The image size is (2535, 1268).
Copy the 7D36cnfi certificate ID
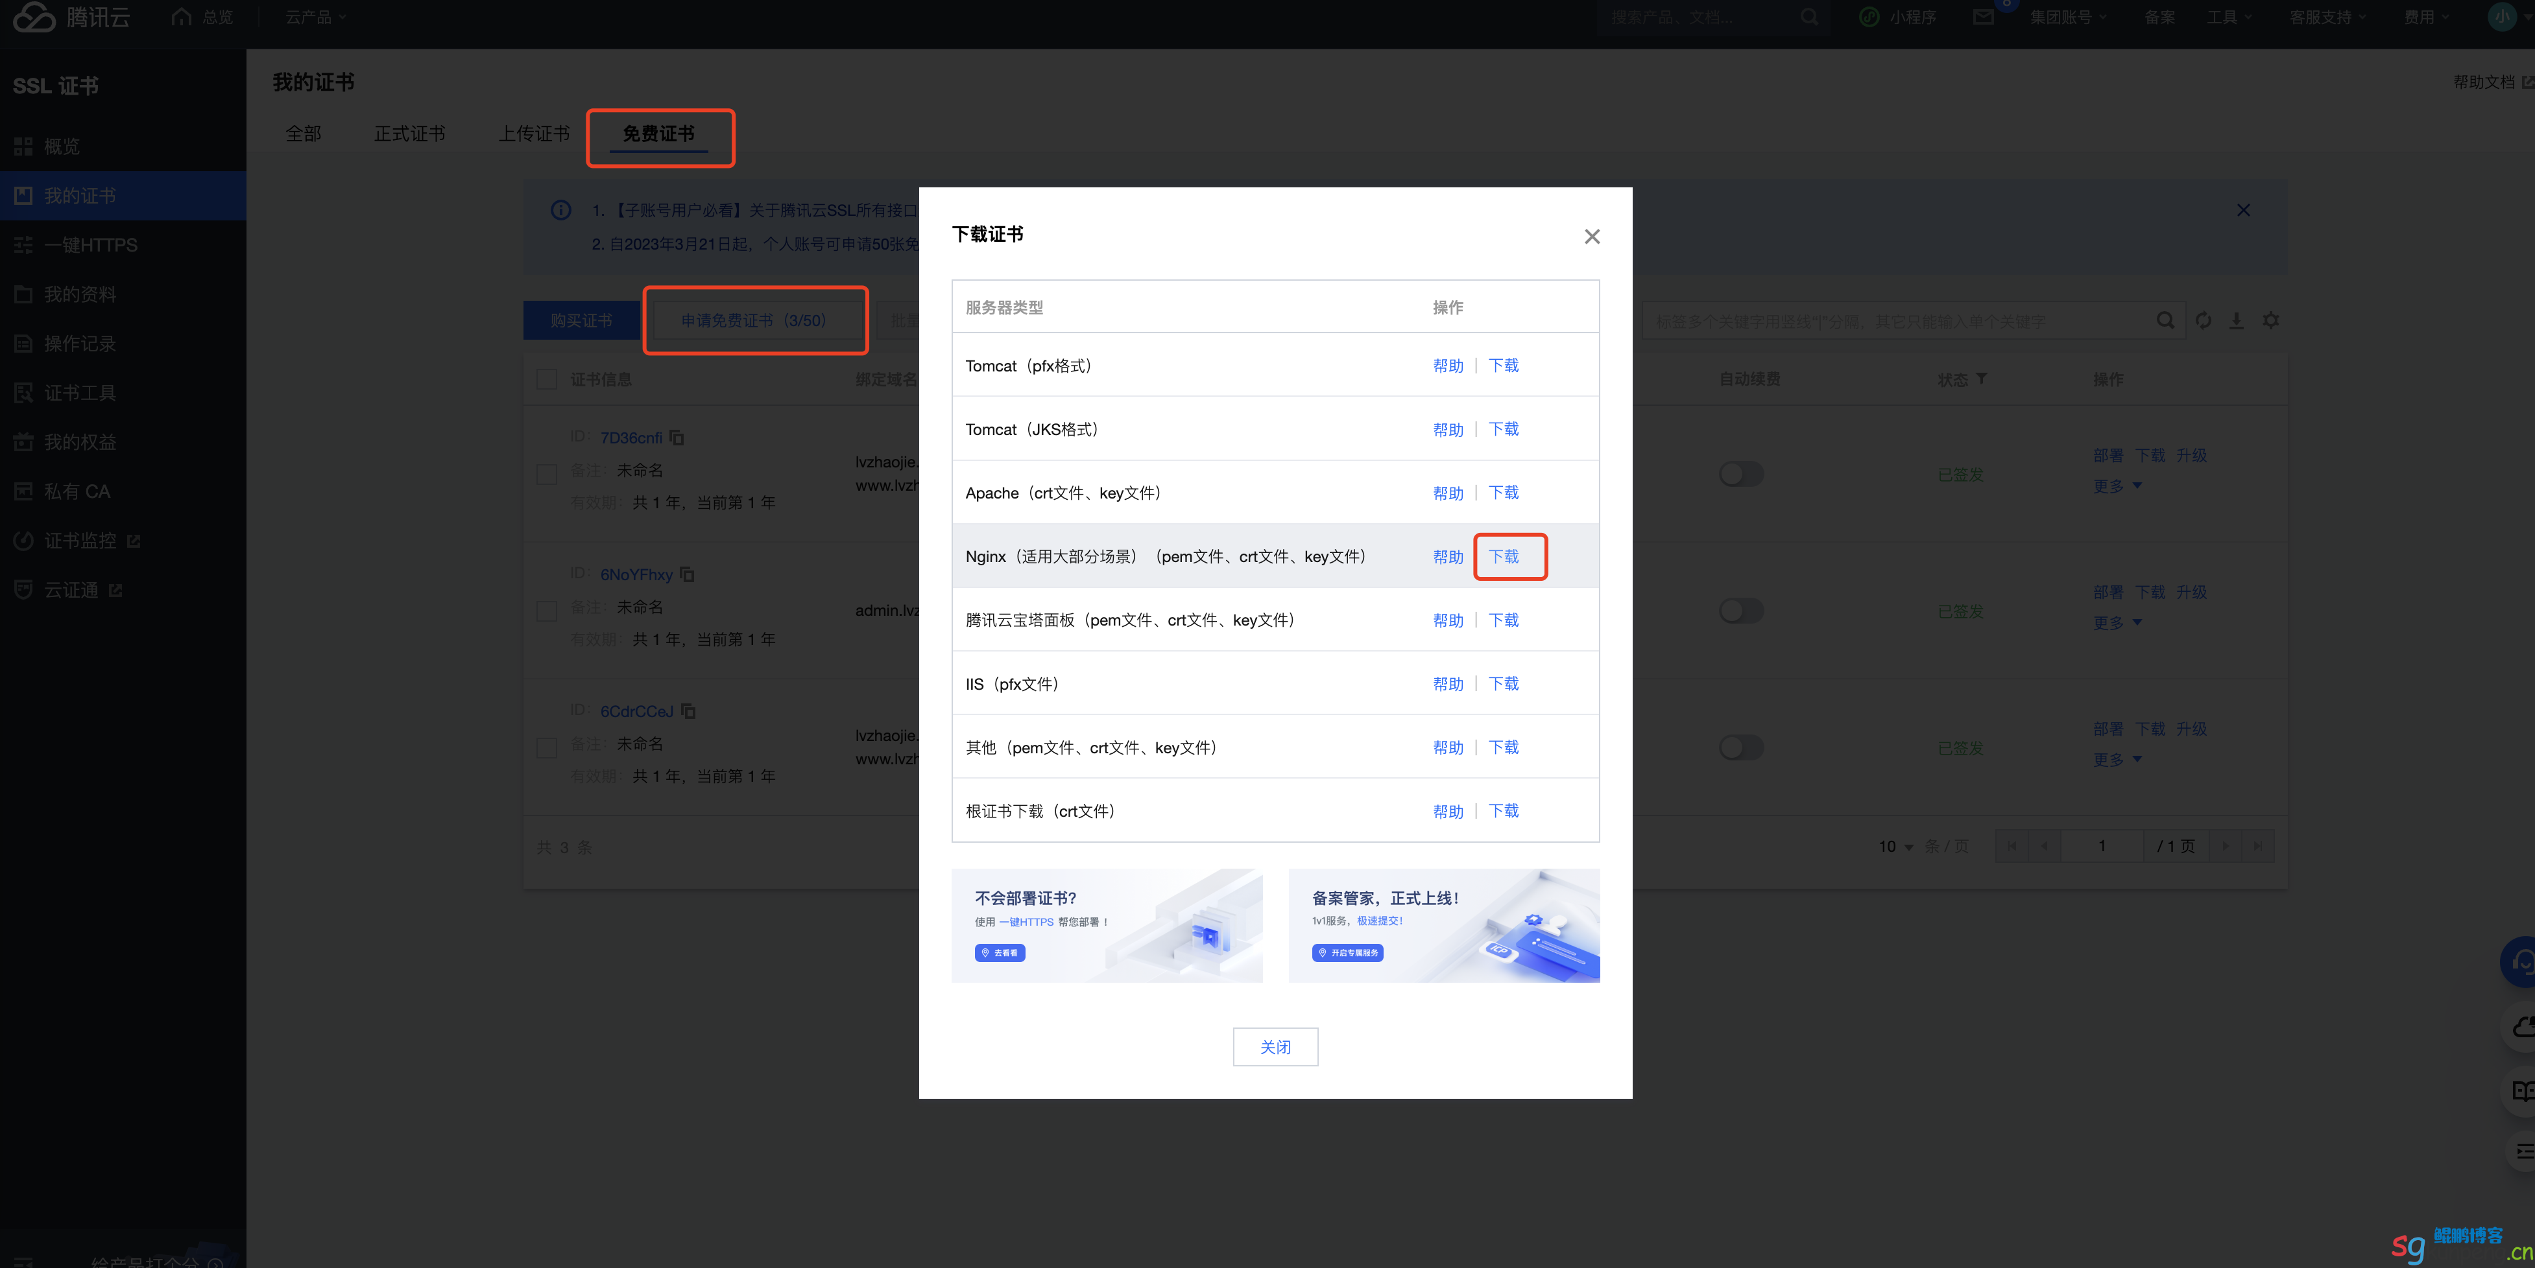(x=676, y=437)
